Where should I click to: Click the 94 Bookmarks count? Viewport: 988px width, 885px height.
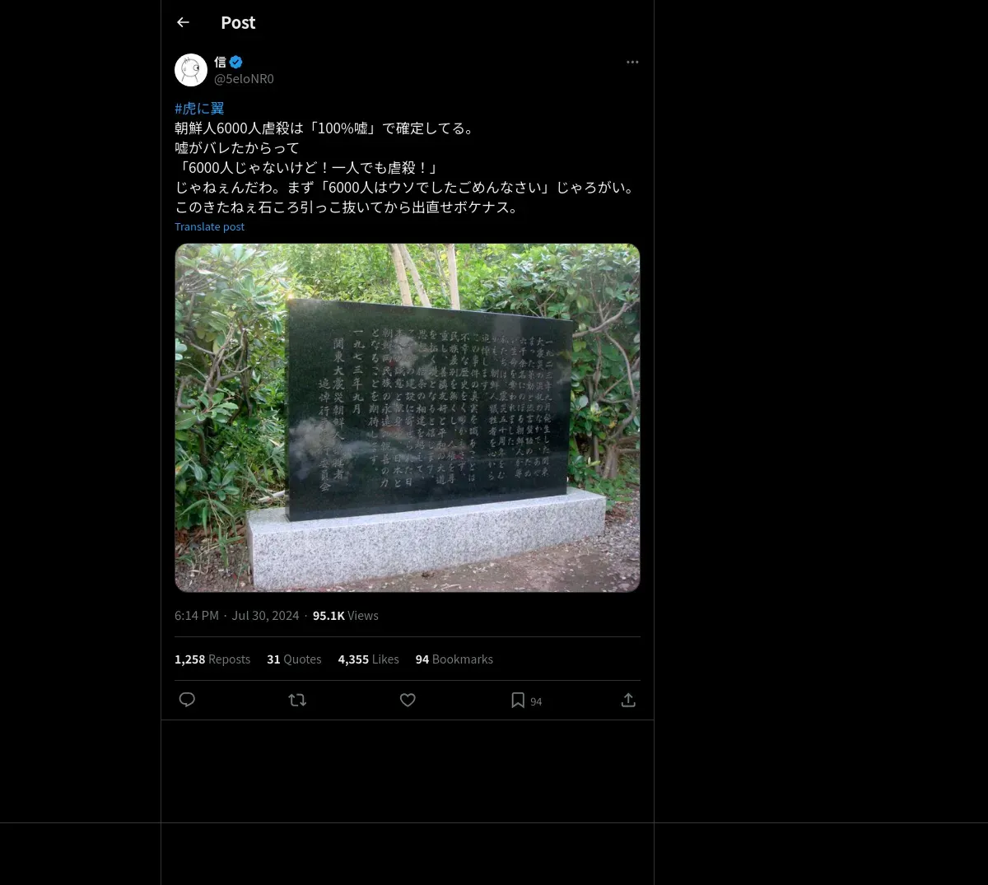(454, 659)
